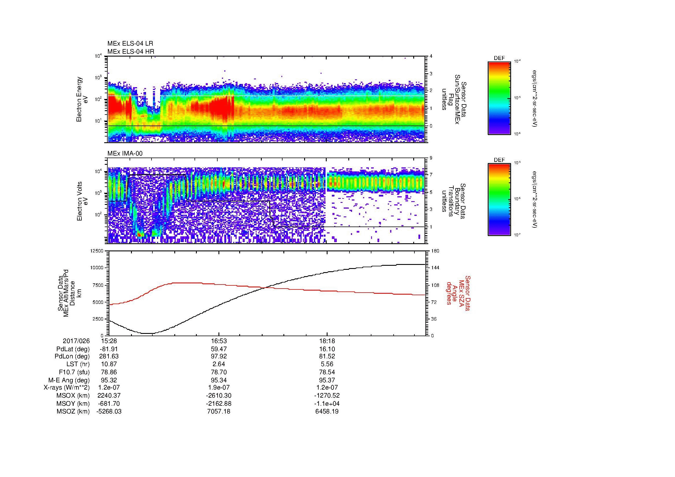This screenshot has height=477, width=675.
Task: Click the 'MEx Alt/Mars/Pd Distance km' axis label
Action: [69, 293]
